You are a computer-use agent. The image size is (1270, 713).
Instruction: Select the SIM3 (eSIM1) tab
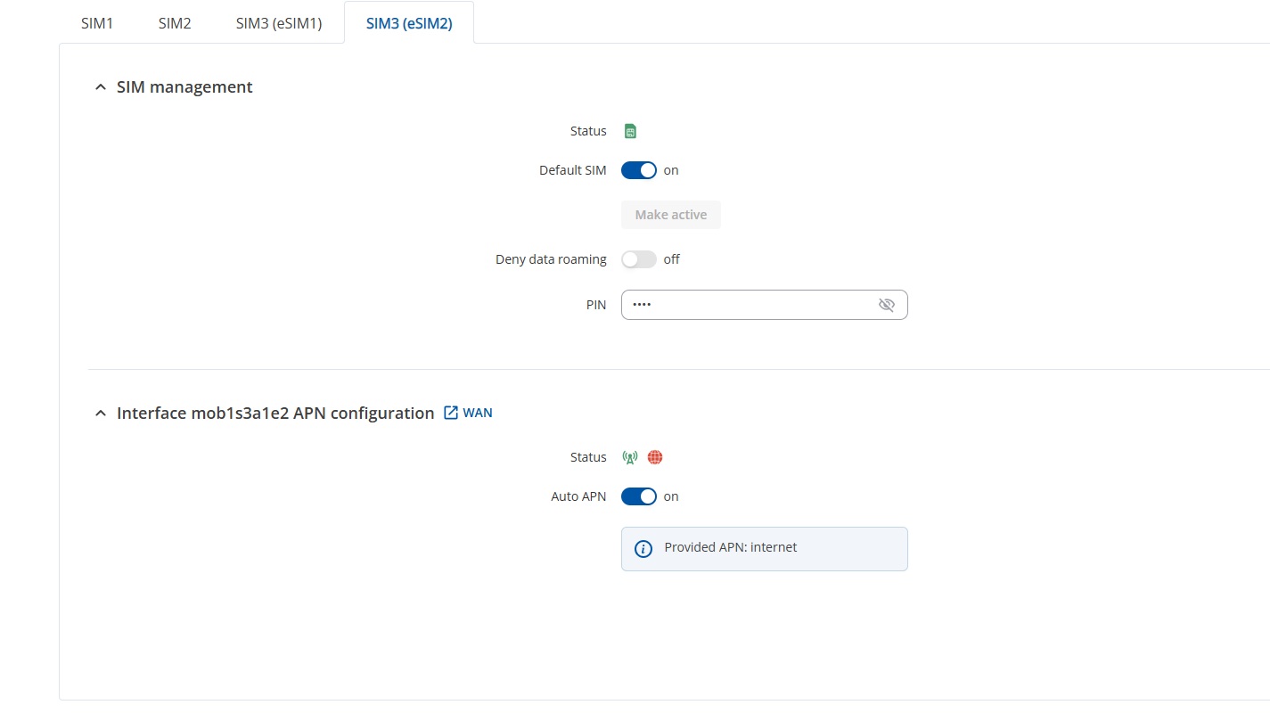point(279,23)
